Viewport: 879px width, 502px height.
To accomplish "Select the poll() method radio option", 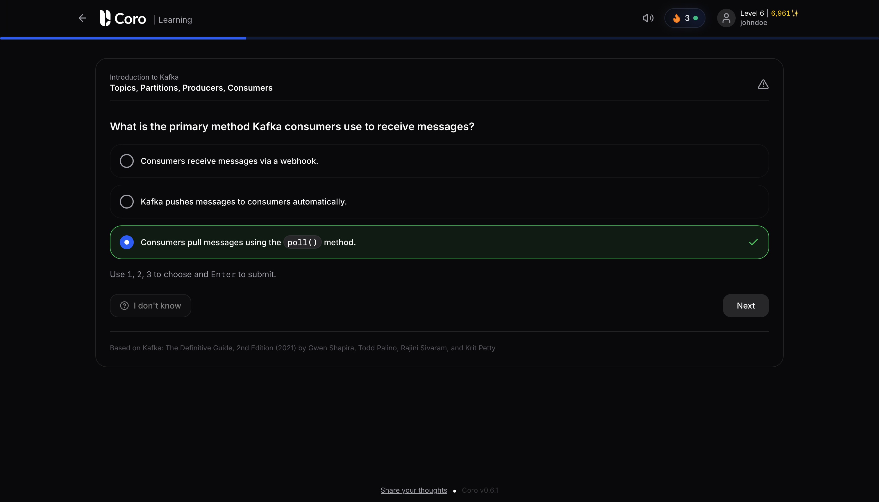I will [127, 242].
